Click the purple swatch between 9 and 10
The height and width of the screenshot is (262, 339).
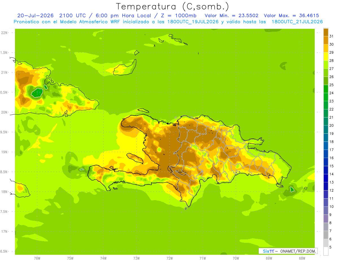point(326,210)
